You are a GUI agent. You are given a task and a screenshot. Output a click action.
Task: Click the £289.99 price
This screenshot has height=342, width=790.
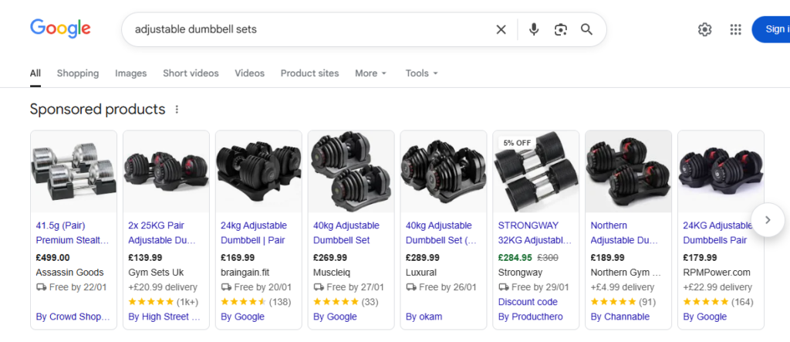tap(423, 258)
